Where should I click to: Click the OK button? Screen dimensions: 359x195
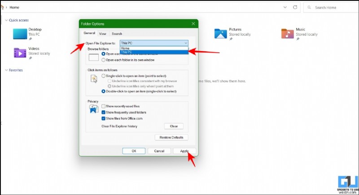(x=134, y=151)
